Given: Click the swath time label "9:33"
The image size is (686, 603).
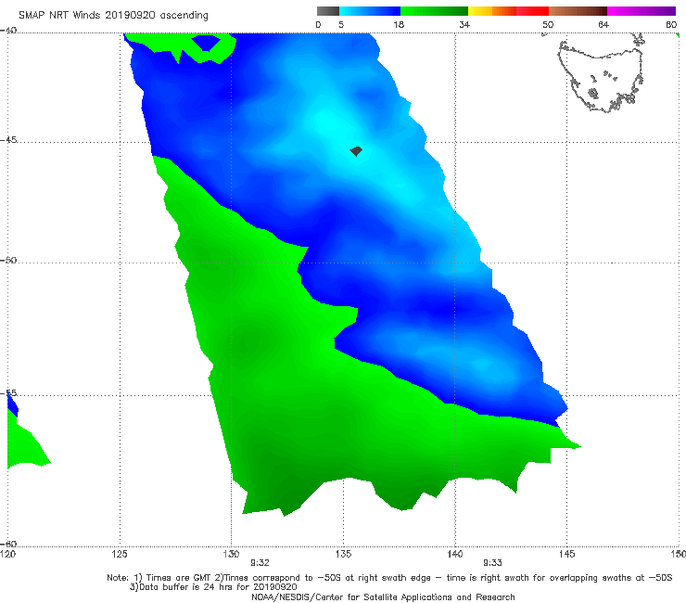Looking at the screenshot, I should click(x=492, y=563).
